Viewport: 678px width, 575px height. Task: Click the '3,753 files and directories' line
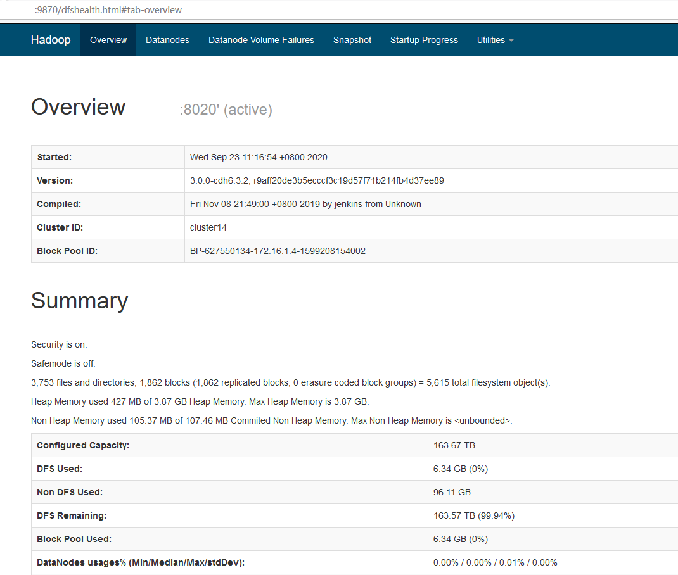pos(290,382)
